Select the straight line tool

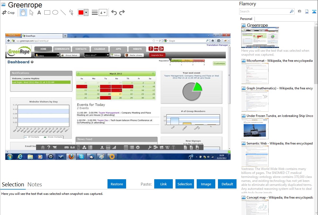click(x=63, y=12)
